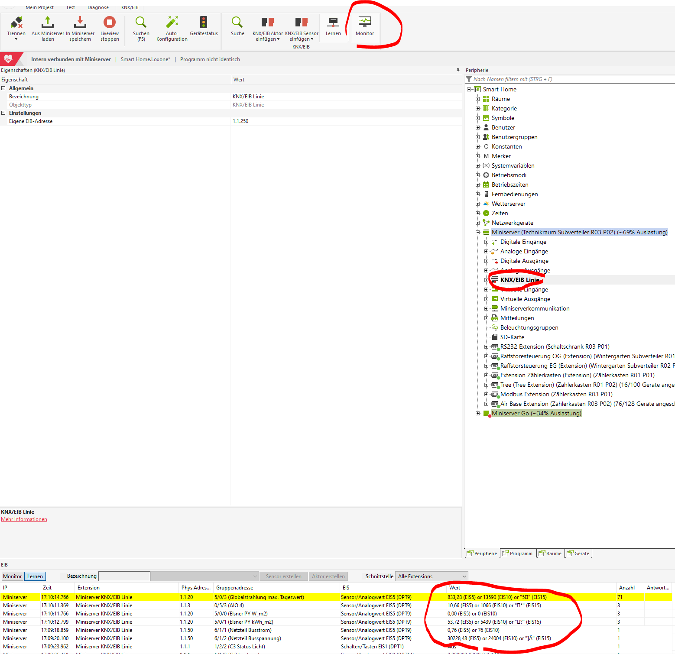Screen dimensions: 675x654
Task: Switch to the Mein Projekt ribbon tab
Action: pos(39,7)
